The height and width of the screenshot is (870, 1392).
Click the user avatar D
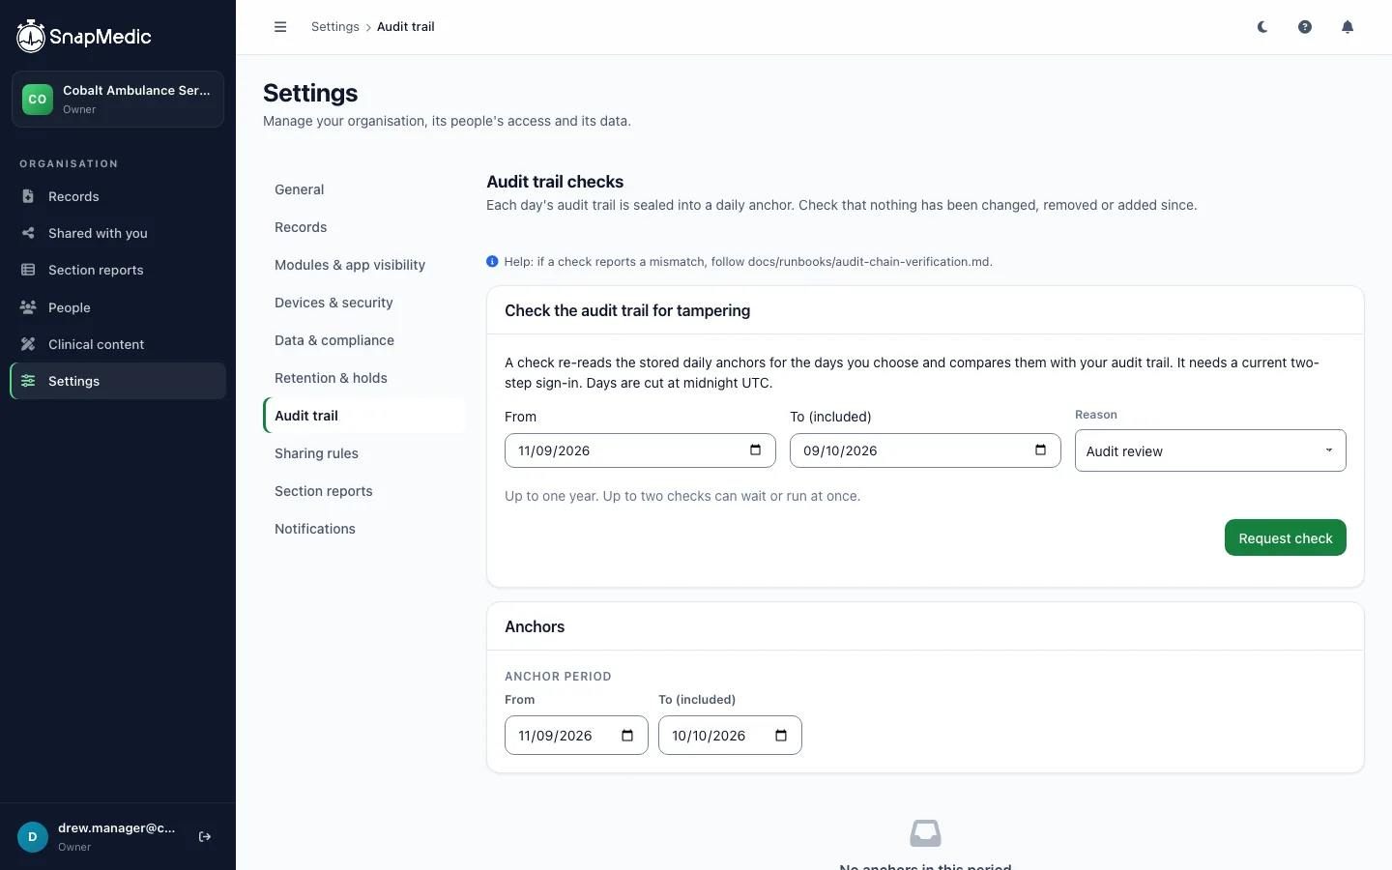(x=33, y=837)
